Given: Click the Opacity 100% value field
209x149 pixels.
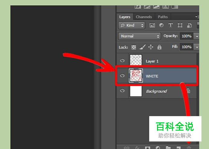Looking at the screenshot, I should (186, 36).
